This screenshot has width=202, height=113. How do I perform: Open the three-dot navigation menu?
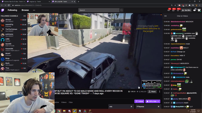coord(34,10)
